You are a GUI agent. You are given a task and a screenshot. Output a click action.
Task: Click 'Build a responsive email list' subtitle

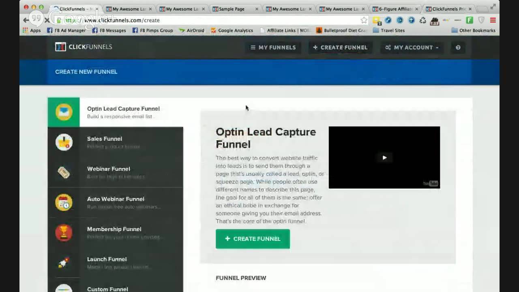click(121, 117)
